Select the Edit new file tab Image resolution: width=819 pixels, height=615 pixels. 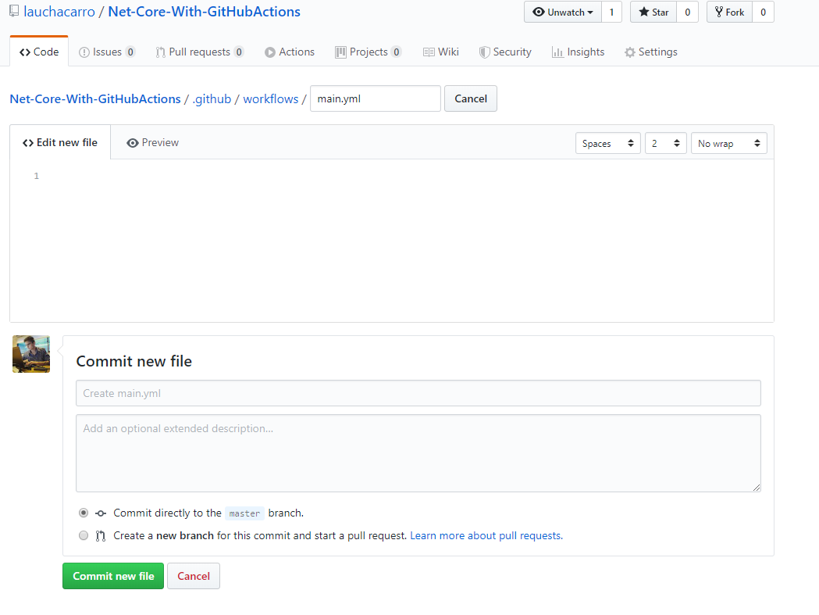[60, 142]
